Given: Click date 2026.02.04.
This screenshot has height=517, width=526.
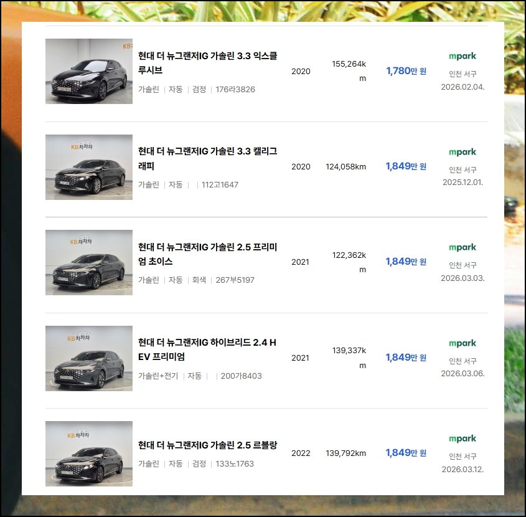Looking at the screenshot, I should click(x=463, y=87).
